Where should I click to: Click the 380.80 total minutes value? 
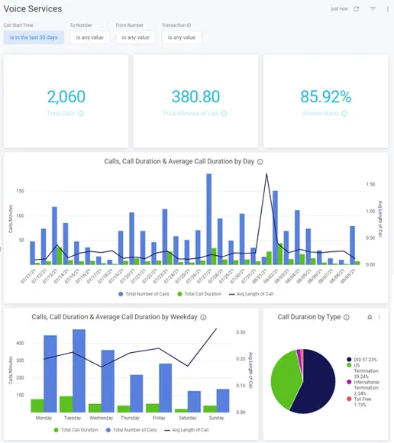coord(195,96)
